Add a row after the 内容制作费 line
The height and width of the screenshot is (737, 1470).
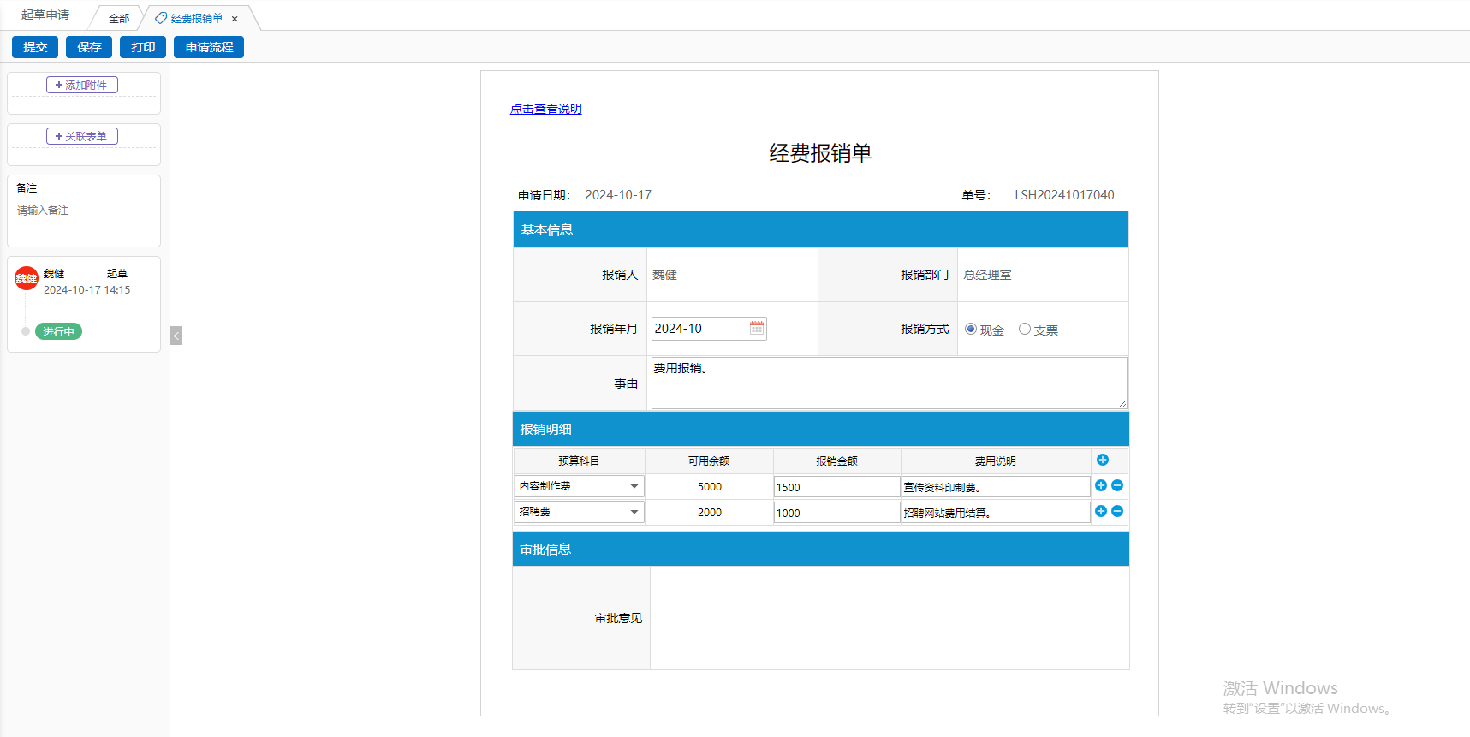[x=1101, y=486]
